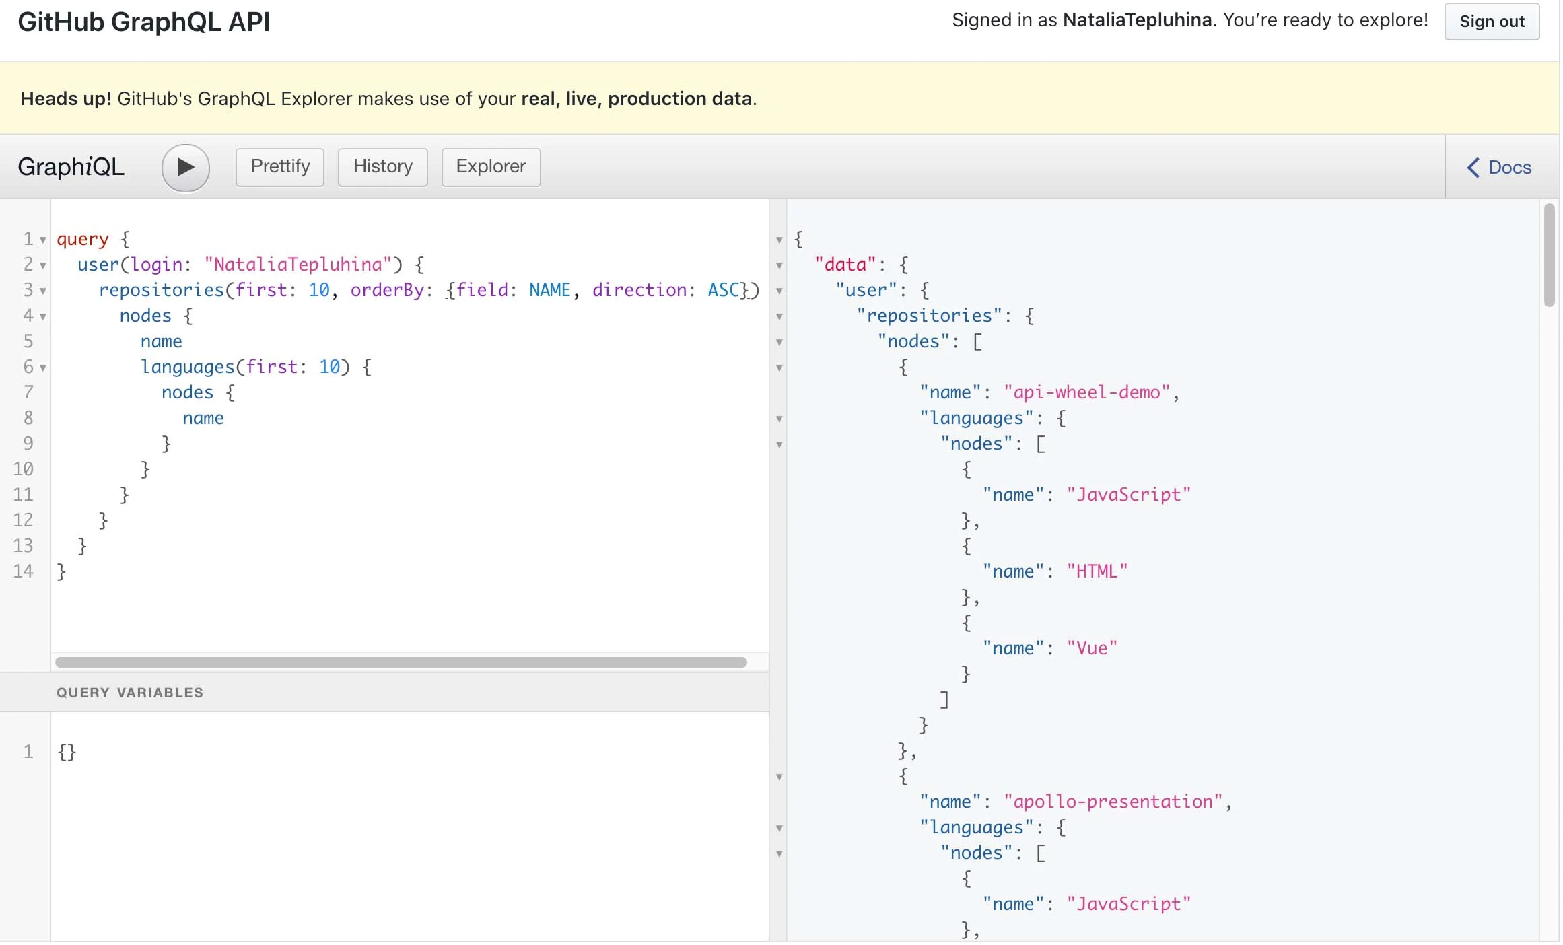
Task: Click the inner name field on line 8
Action: point(203,418)
